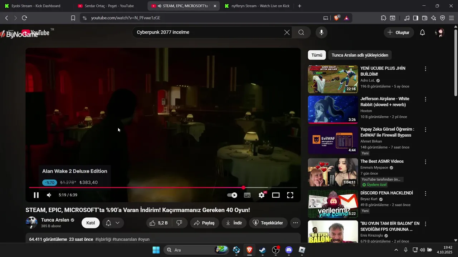Click the Katıl join button

(91, 223)
